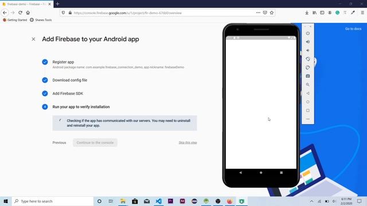Go back in Firefox browser
Screen dimensions: 367x206
[5, 13]
